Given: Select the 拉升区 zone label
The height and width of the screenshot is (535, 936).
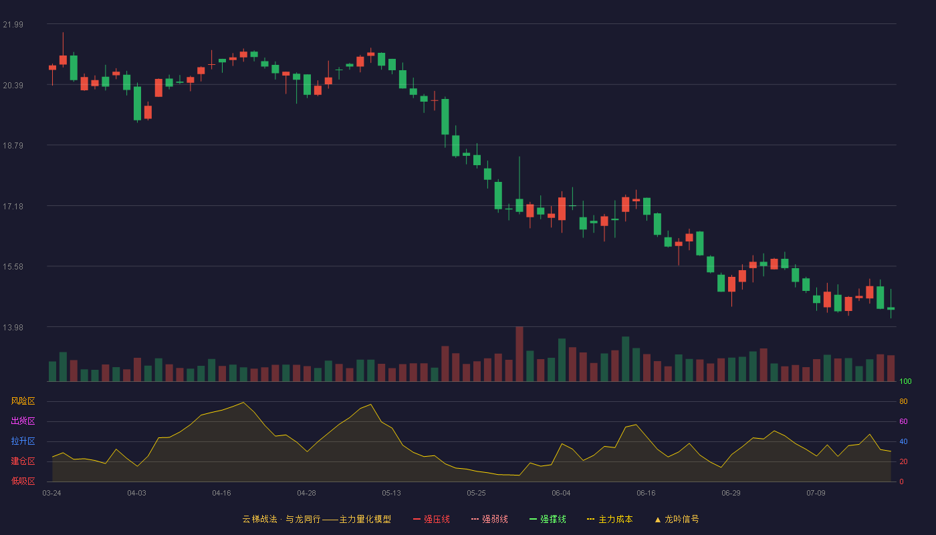Looking at the screenshot, I should 23,441.
